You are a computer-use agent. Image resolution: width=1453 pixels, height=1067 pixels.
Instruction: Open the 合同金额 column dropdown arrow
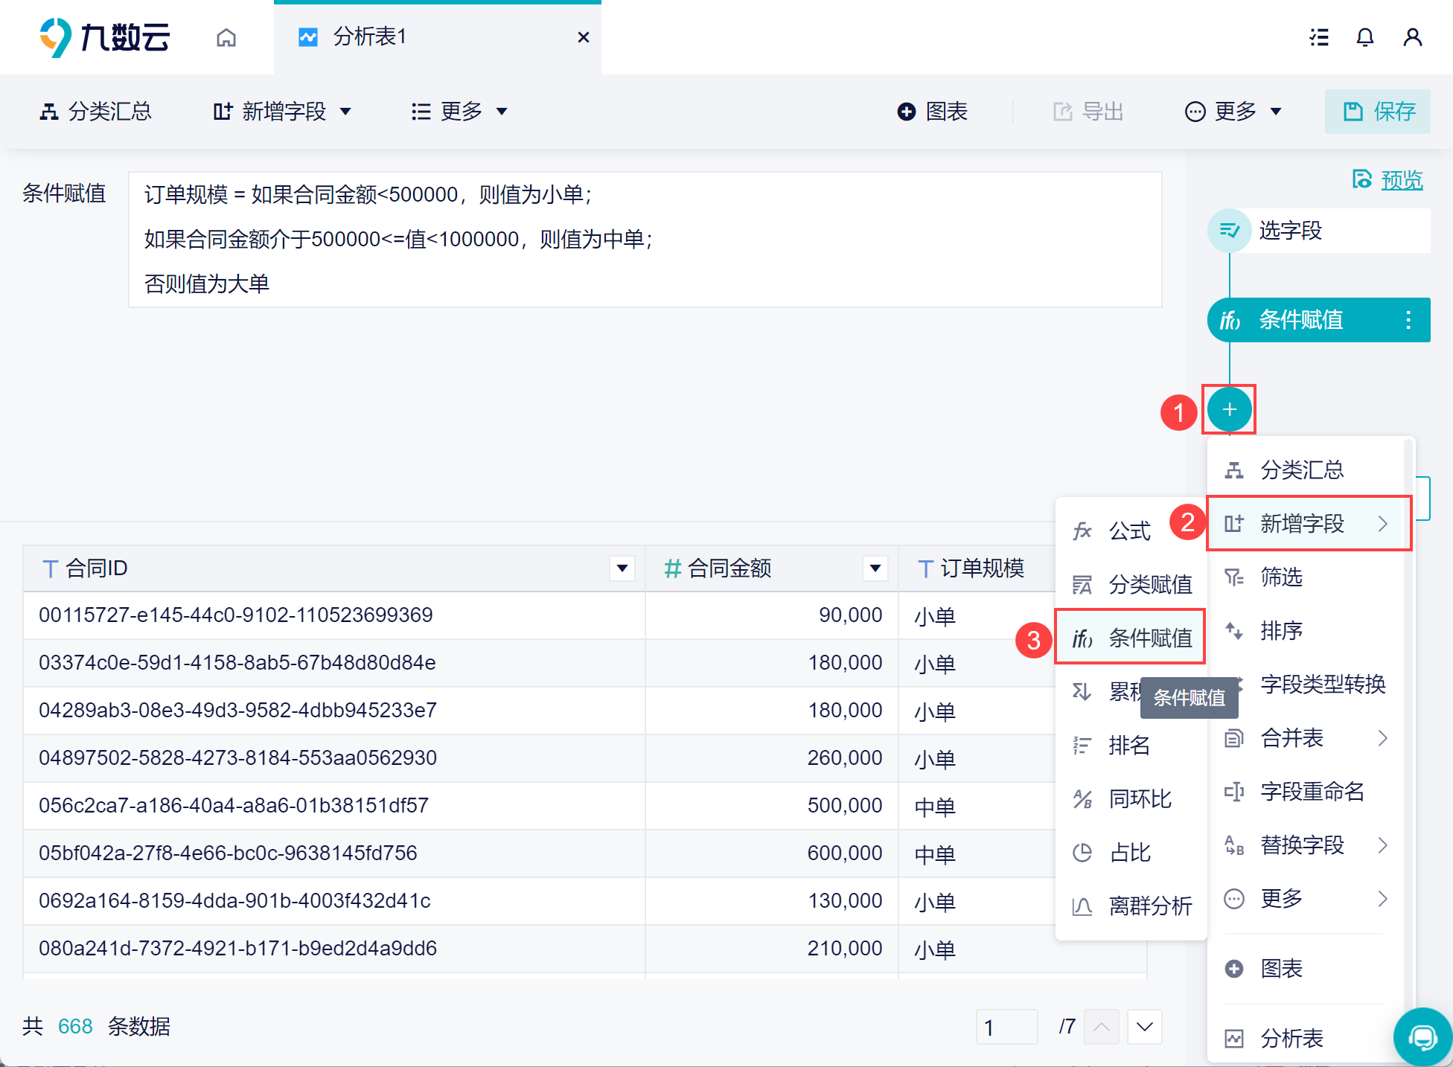point(875,568)
